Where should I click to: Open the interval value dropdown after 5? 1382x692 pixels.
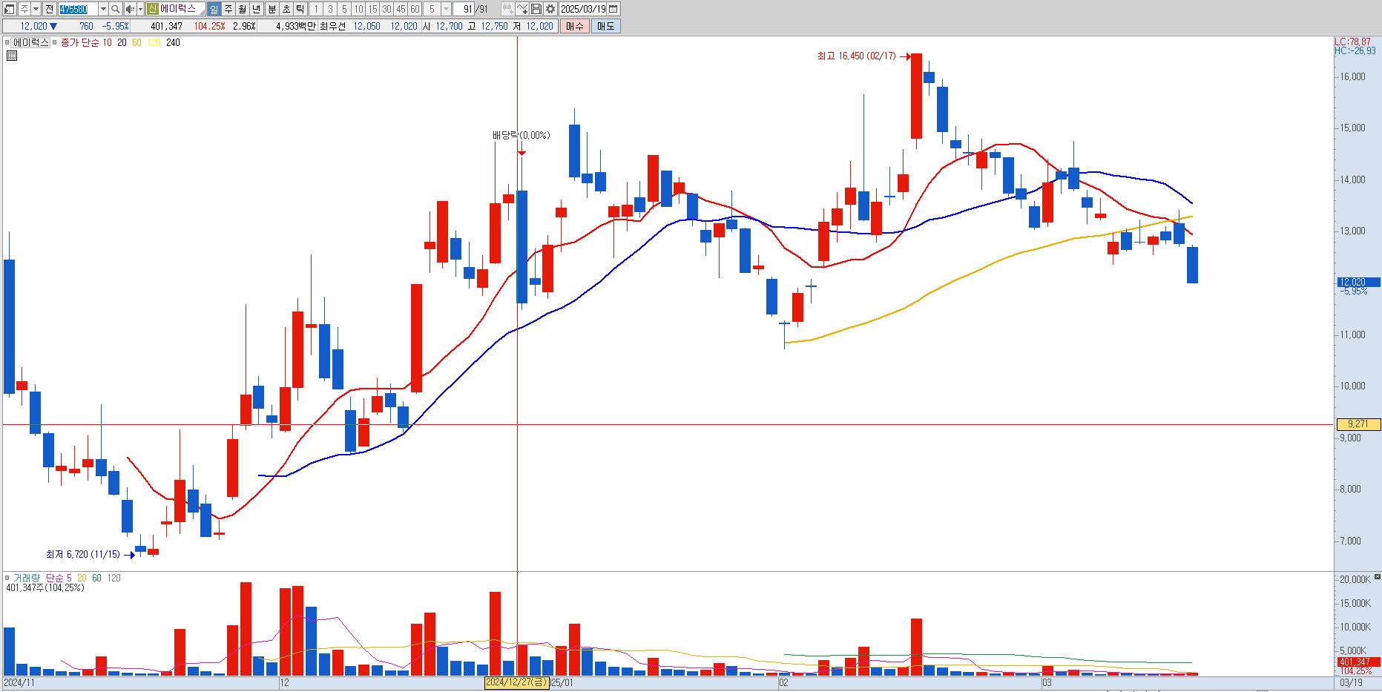click(x=446, y=9)
